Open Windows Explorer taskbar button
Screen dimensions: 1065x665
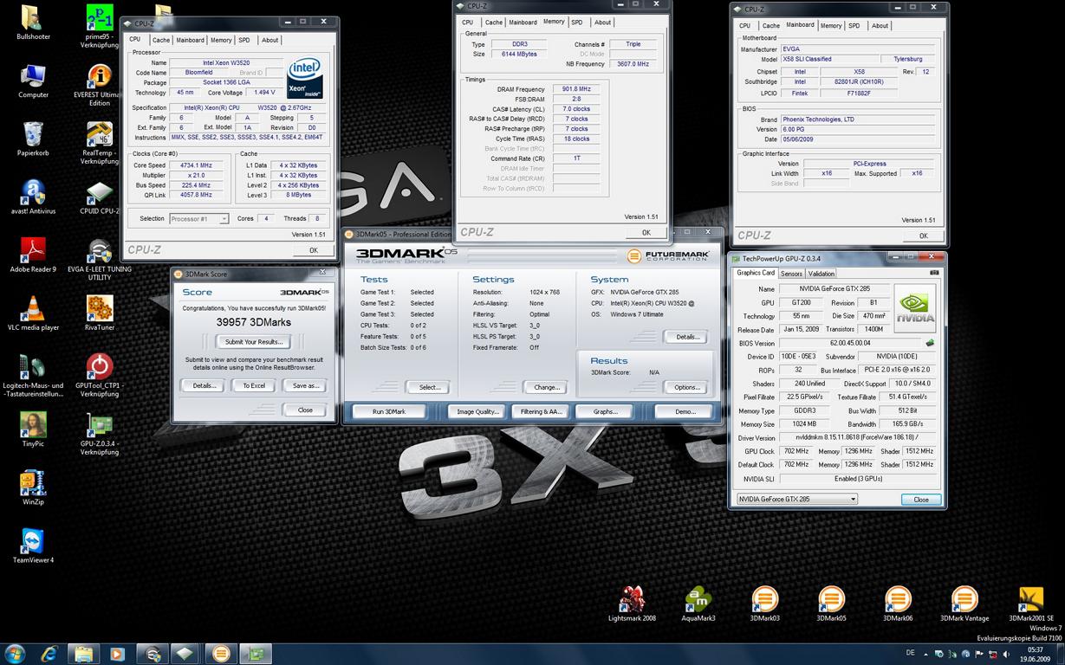(83, 654)
